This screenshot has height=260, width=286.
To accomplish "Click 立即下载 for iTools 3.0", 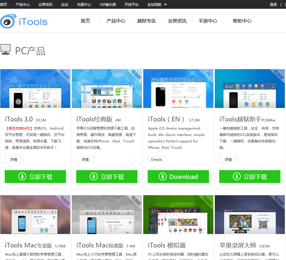I will pos(35,177).
